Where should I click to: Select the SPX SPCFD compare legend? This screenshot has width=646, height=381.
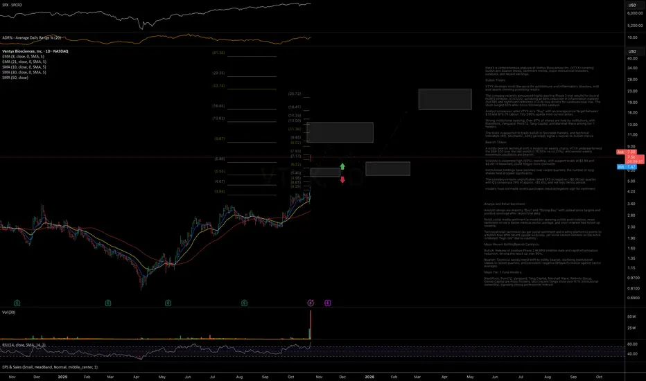(12, 5)
